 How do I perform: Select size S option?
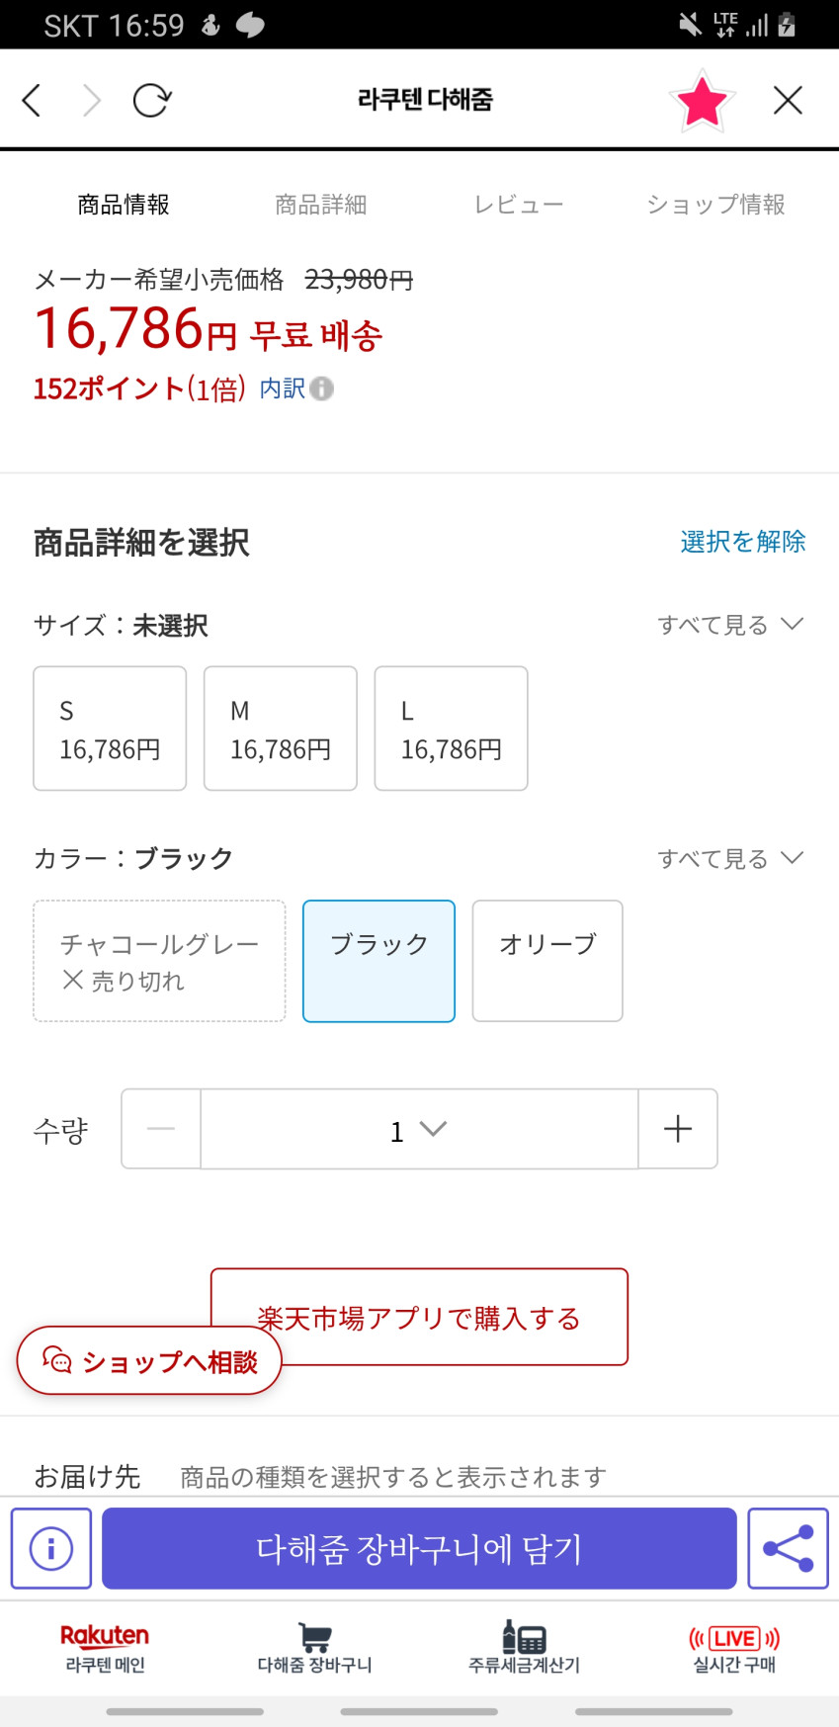110,729
